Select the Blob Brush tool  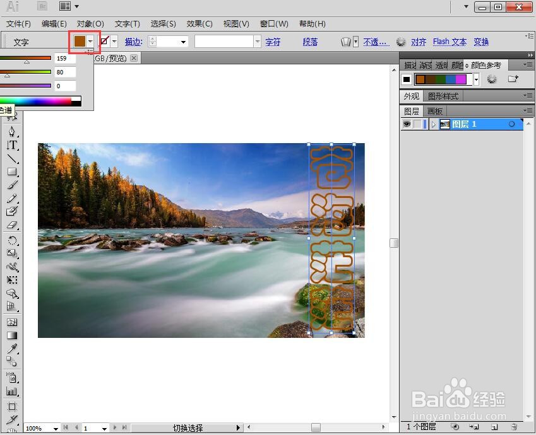[x=12, y=212]
